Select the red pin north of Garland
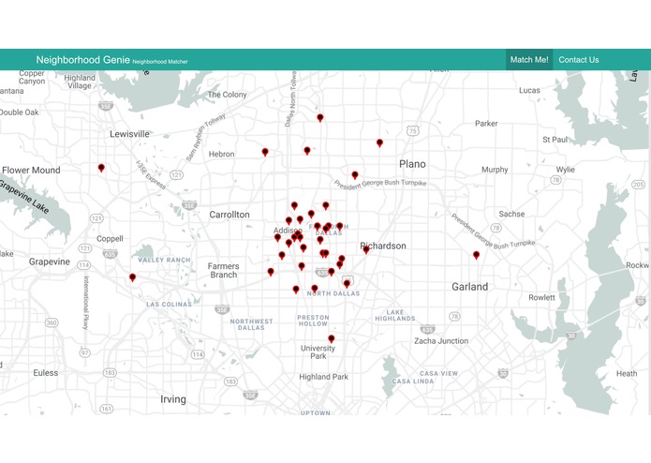Viewport: 651px width, 463px height. pos(476,255)
